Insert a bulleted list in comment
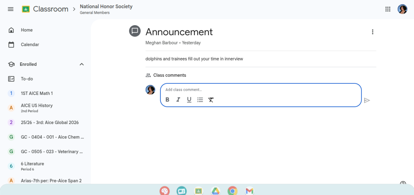414x195 pixels. tap(200, 100)
